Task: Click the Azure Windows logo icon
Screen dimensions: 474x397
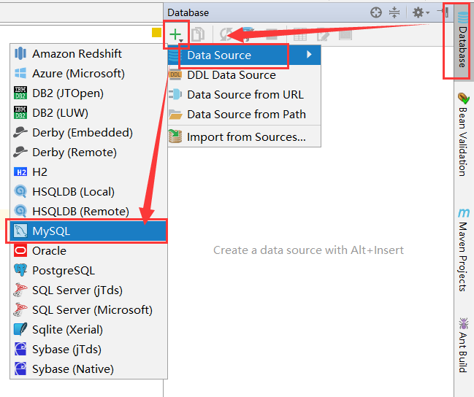Action: click(20, 73)
